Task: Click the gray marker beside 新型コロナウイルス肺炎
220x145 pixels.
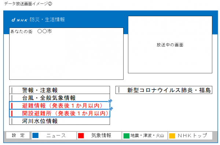Action: (x=119, y=90)
